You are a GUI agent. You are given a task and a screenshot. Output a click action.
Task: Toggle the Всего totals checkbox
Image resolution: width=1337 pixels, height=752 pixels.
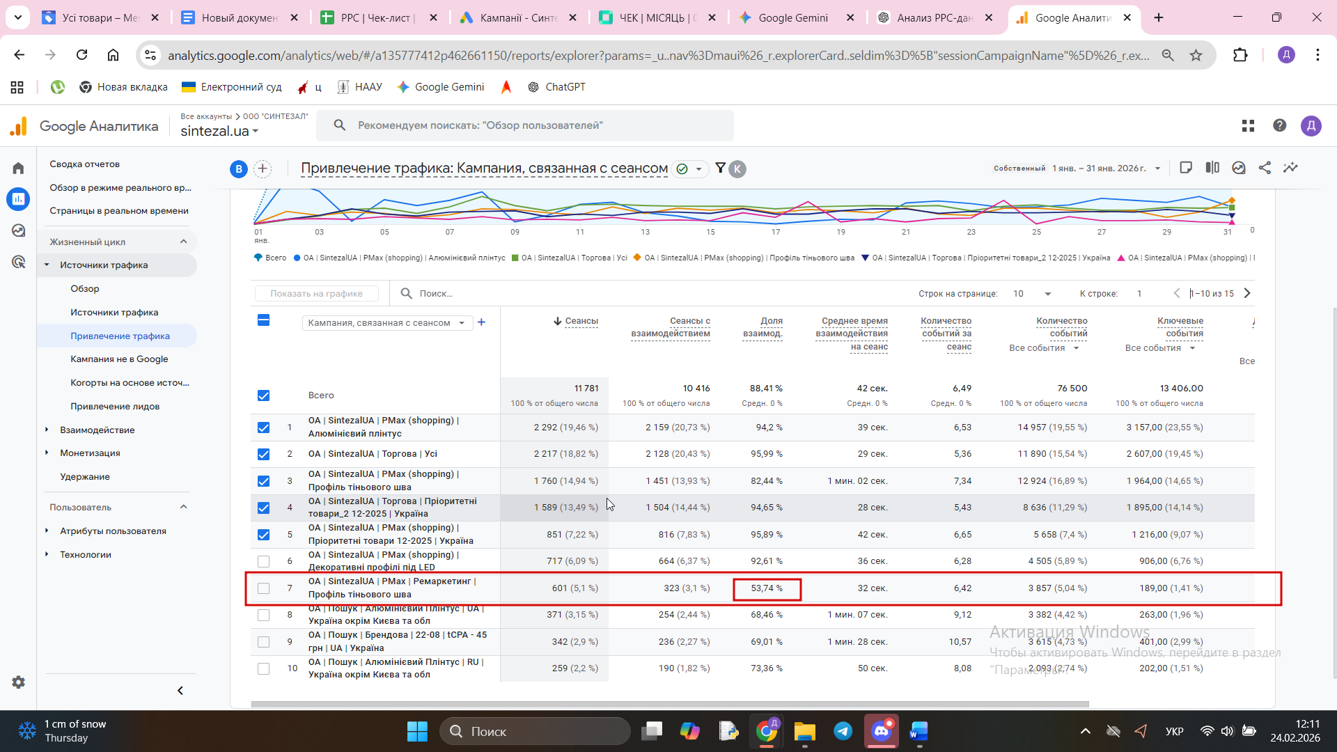click(x=263, y=395)
